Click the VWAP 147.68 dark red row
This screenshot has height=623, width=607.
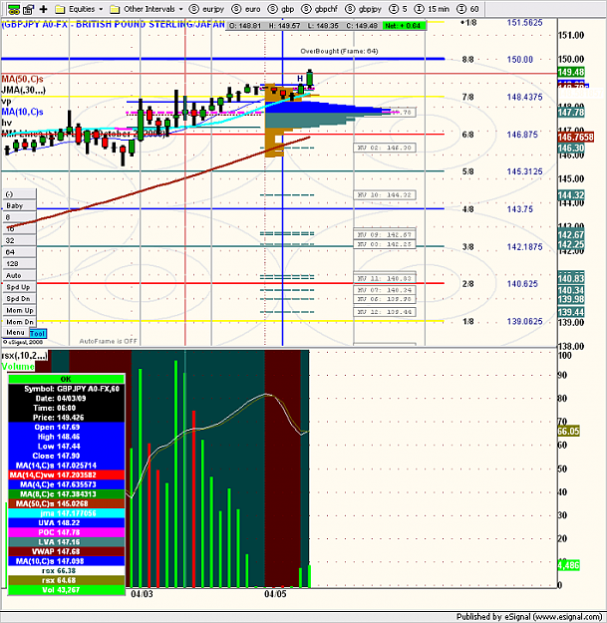pyautogui.click(x=67, y=551)
